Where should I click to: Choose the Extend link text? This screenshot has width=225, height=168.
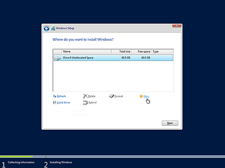click(92, 102)
